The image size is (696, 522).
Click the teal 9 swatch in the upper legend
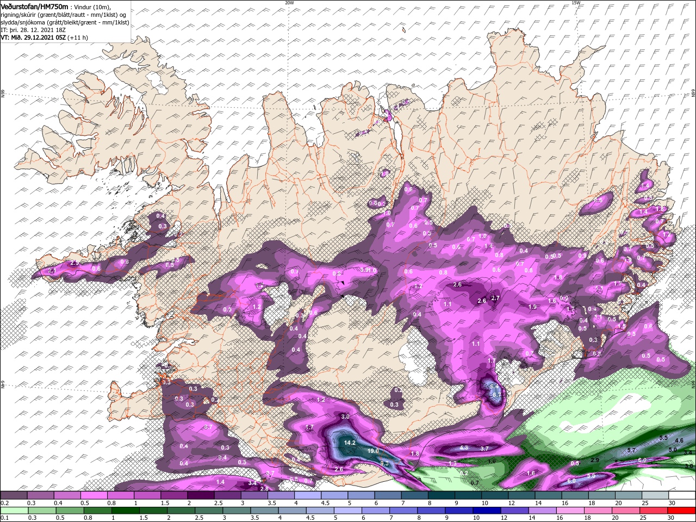[468, 495]
